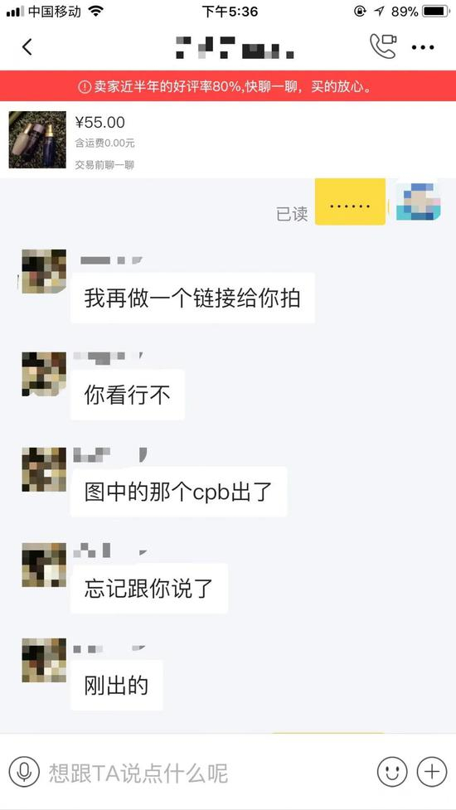Image resolution: width=456 pixels, height=810 pixels.
Task: Tap the back arrow icon
Action: point(27,47)
